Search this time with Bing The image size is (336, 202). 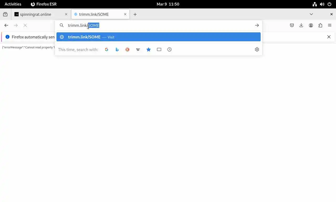pos(117,49)
